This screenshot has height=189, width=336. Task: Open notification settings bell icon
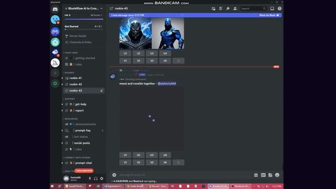(x=220, y=8)
